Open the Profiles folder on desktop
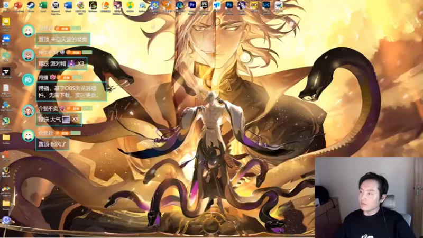This screenshot has width=423, height=238. pos(6,139)
